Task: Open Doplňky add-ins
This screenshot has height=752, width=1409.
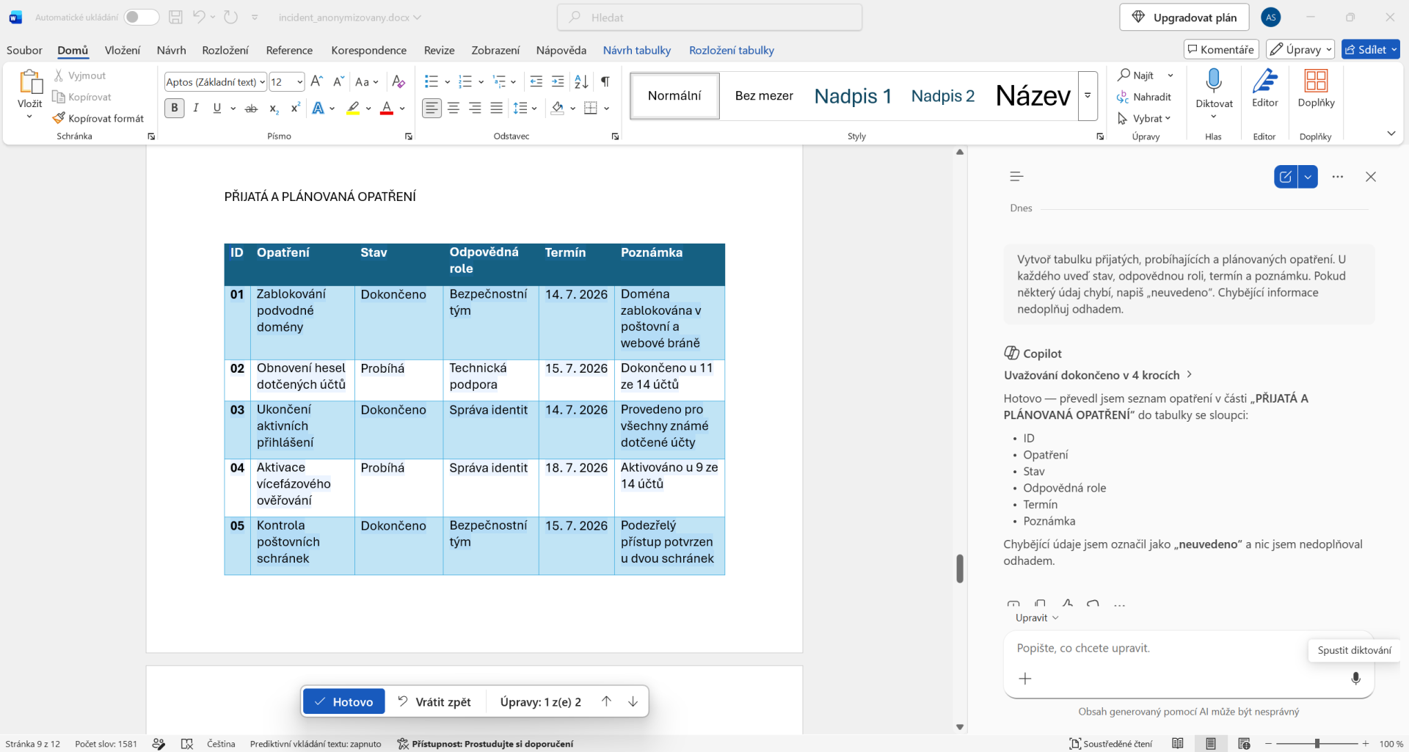Action: click(1316, 88)
